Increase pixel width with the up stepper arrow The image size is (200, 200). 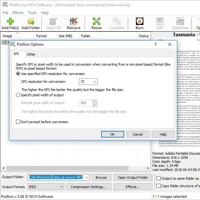94,102
